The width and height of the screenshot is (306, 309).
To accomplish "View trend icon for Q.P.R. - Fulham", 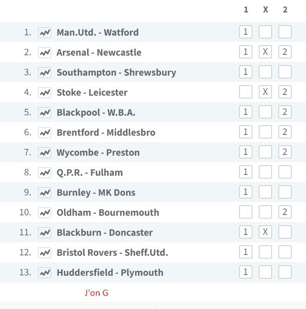I will tap(44, 173).
